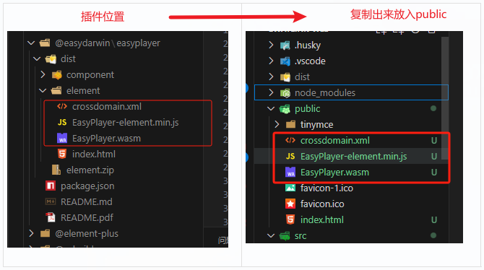Viewport: 484px width, 270px height.
Task: Open index.html in the element folder
Action: pos(94,154)
